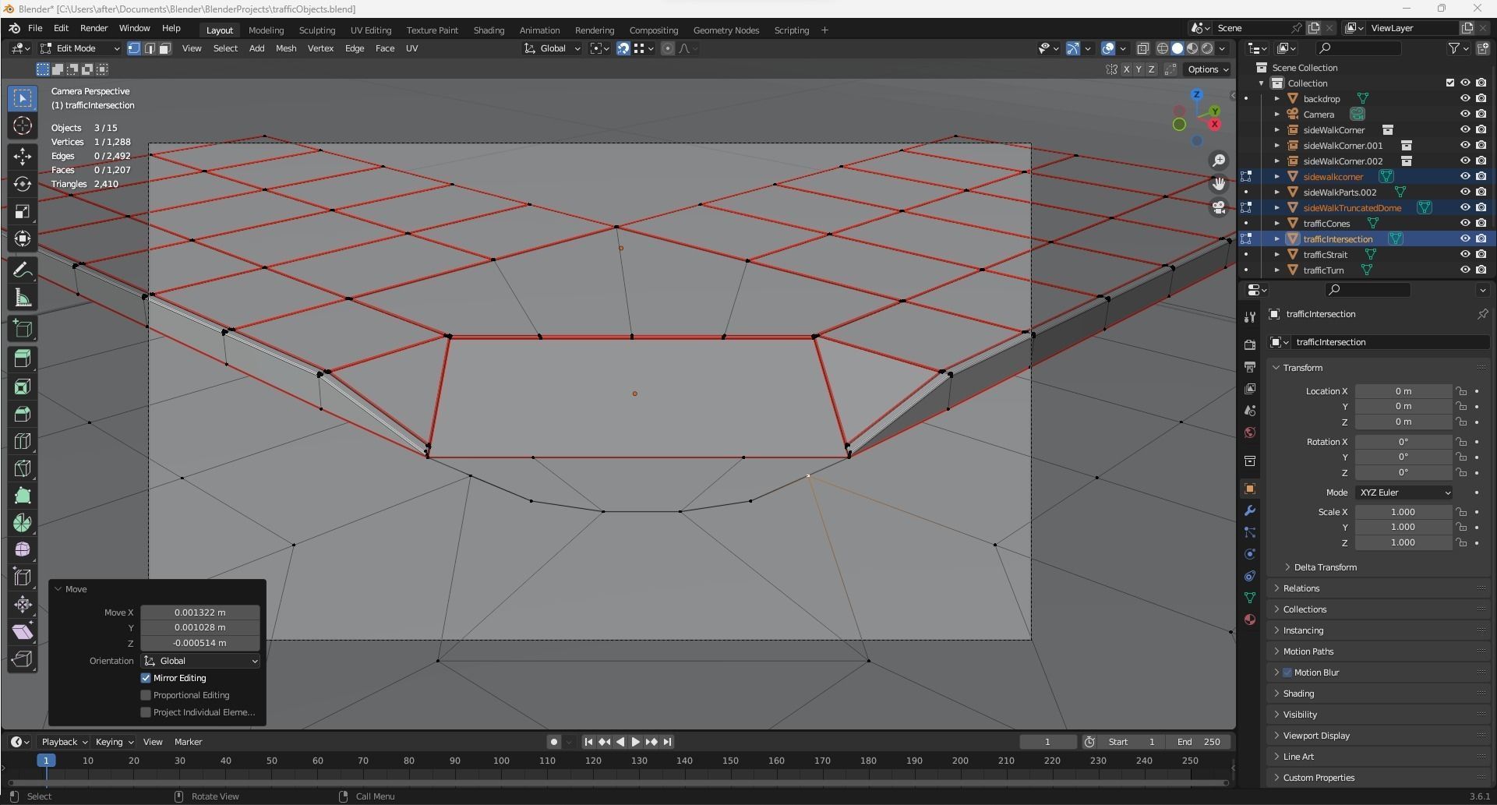Select the Knife tool
The image size is (1497, 805).
click(x=23, y=468)
